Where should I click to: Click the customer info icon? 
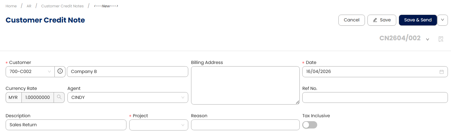pos(60,71)
